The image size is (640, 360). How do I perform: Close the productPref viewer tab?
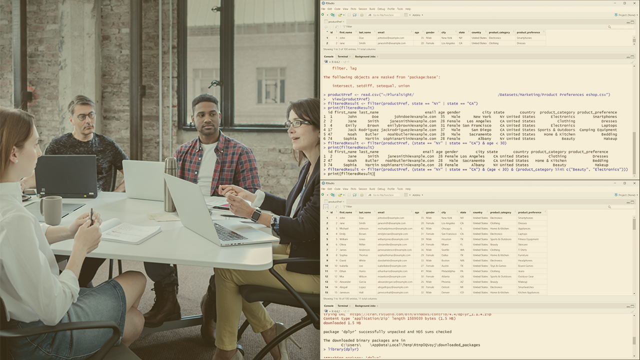tap(343, 22)
